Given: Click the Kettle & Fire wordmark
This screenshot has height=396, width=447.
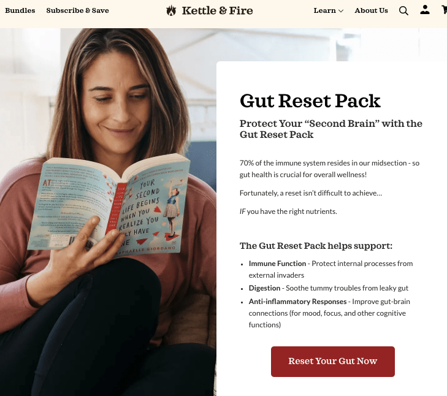Looking at the screenshot, I should pos(217,10).
